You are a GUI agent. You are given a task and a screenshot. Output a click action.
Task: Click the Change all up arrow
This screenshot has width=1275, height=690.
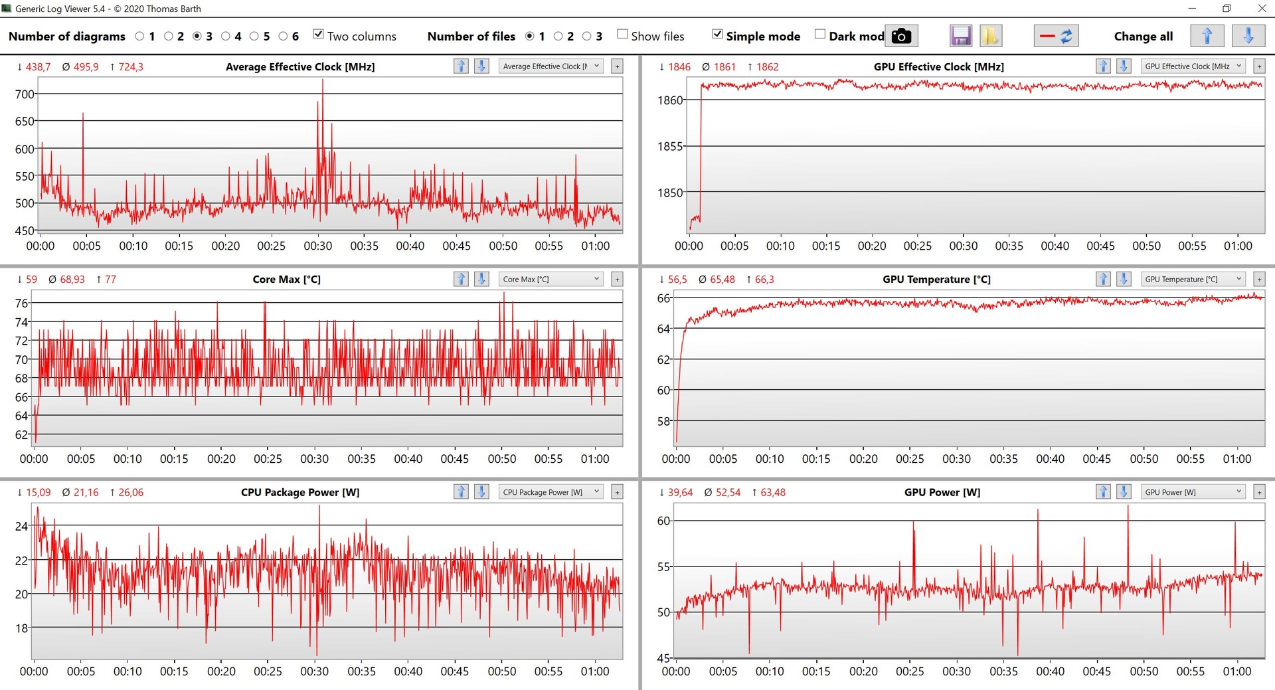click(x=1207, y=37)
